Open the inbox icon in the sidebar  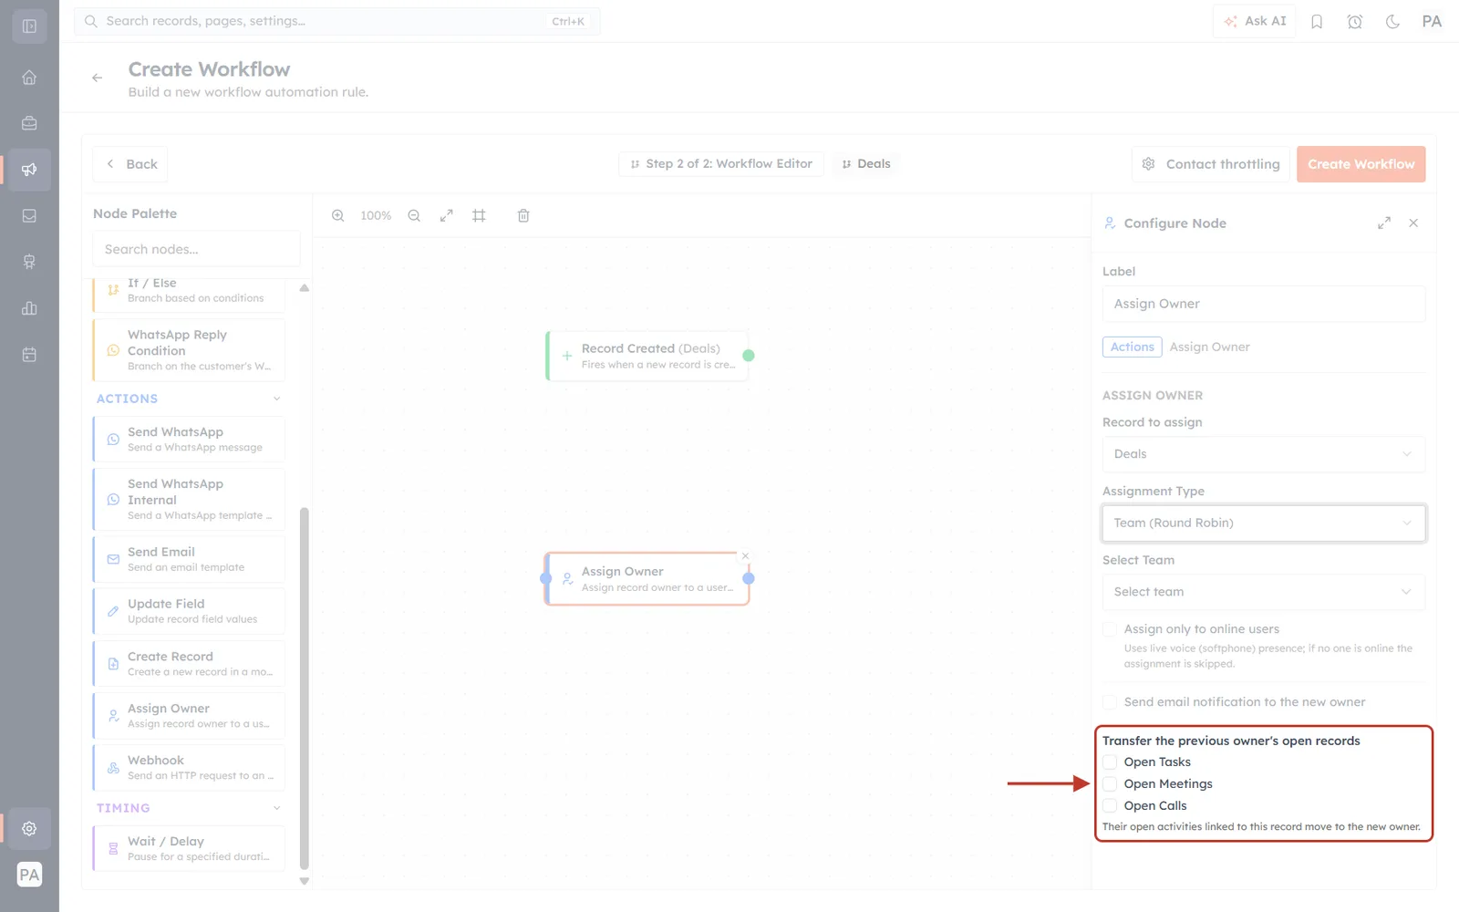[29, 216]
